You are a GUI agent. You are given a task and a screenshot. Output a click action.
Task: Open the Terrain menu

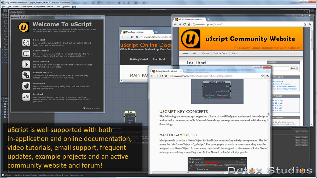tap(50, 7)
